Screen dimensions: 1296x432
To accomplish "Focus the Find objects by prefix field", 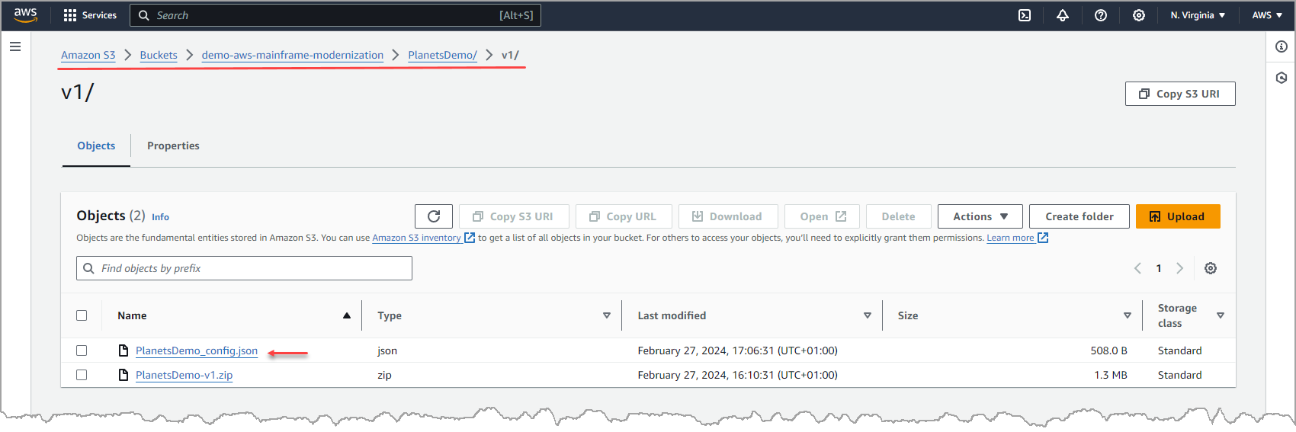I will pyautogui.click(x=244, y=268).
